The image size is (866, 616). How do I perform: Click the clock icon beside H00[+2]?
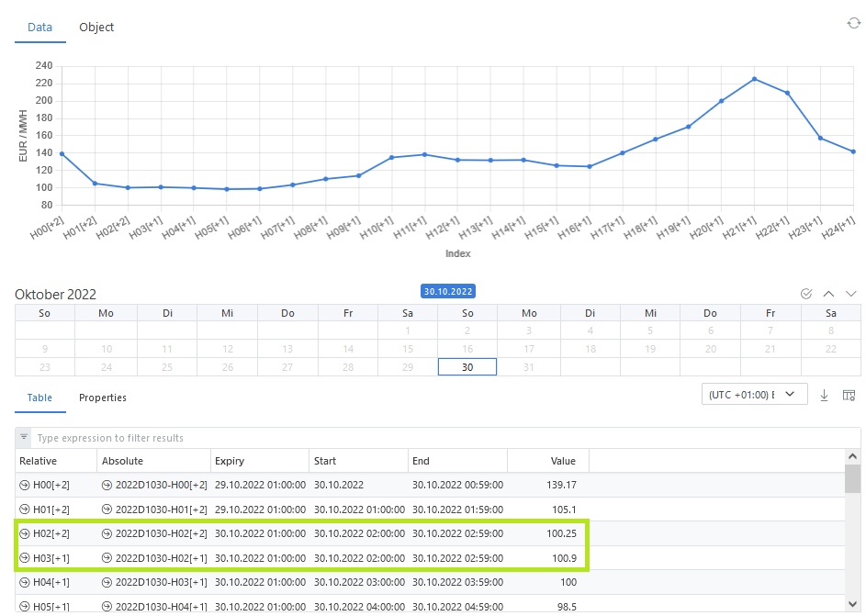[x=24, y=485]
